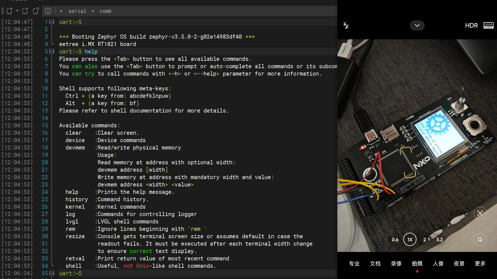
Task: Click the reconnect session icon
Action: [25, 11]
